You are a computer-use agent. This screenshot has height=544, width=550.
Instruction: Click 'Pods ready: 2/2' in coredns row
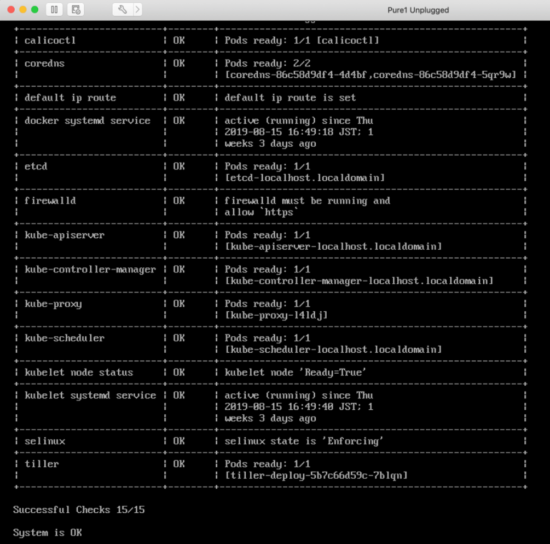tap(268, 63)
